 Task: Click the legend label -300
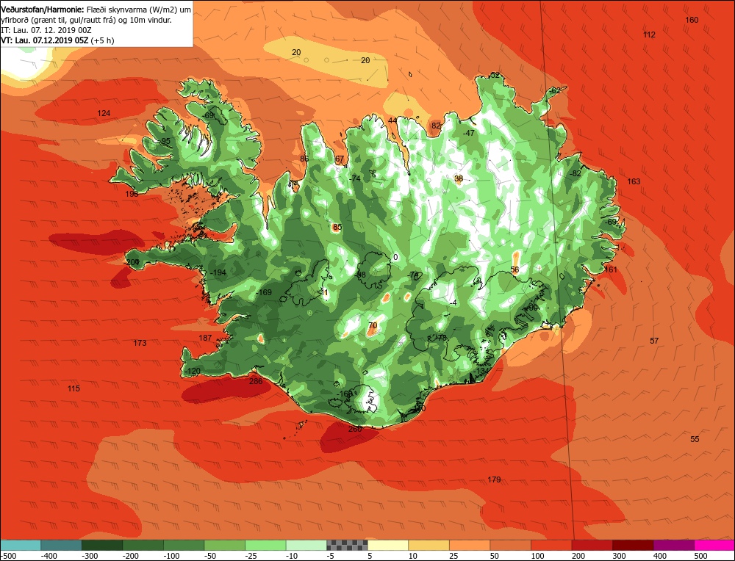(90, 556)
